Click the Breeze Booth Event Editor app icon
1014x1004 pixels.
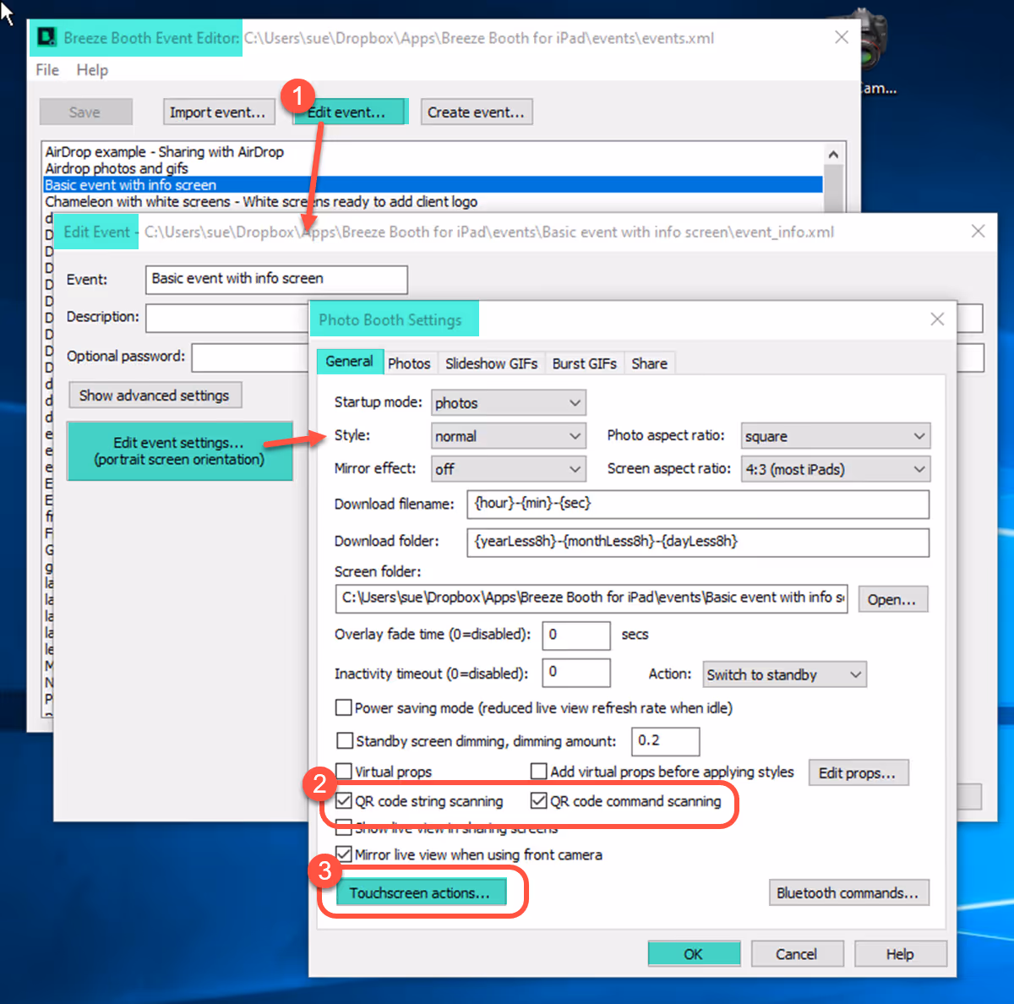(x=46, y=38)
